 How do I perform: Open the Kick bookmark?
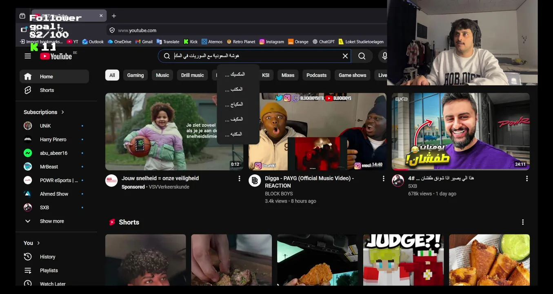point(191,42)
